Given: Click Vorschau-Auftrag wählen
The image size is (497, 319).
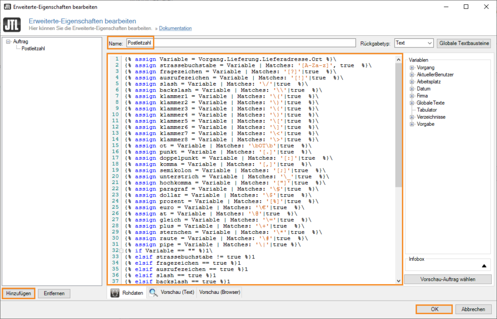Looking at the screenshot, I should 447,279.
